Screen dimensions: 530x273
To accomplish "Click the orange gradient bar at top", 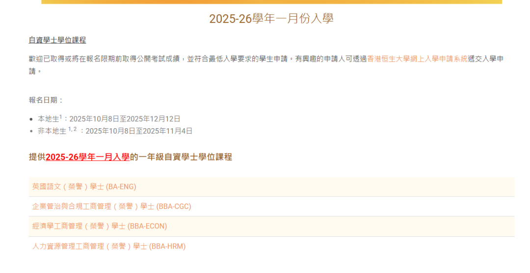I will pyautogui.click(x=271, y=2).
